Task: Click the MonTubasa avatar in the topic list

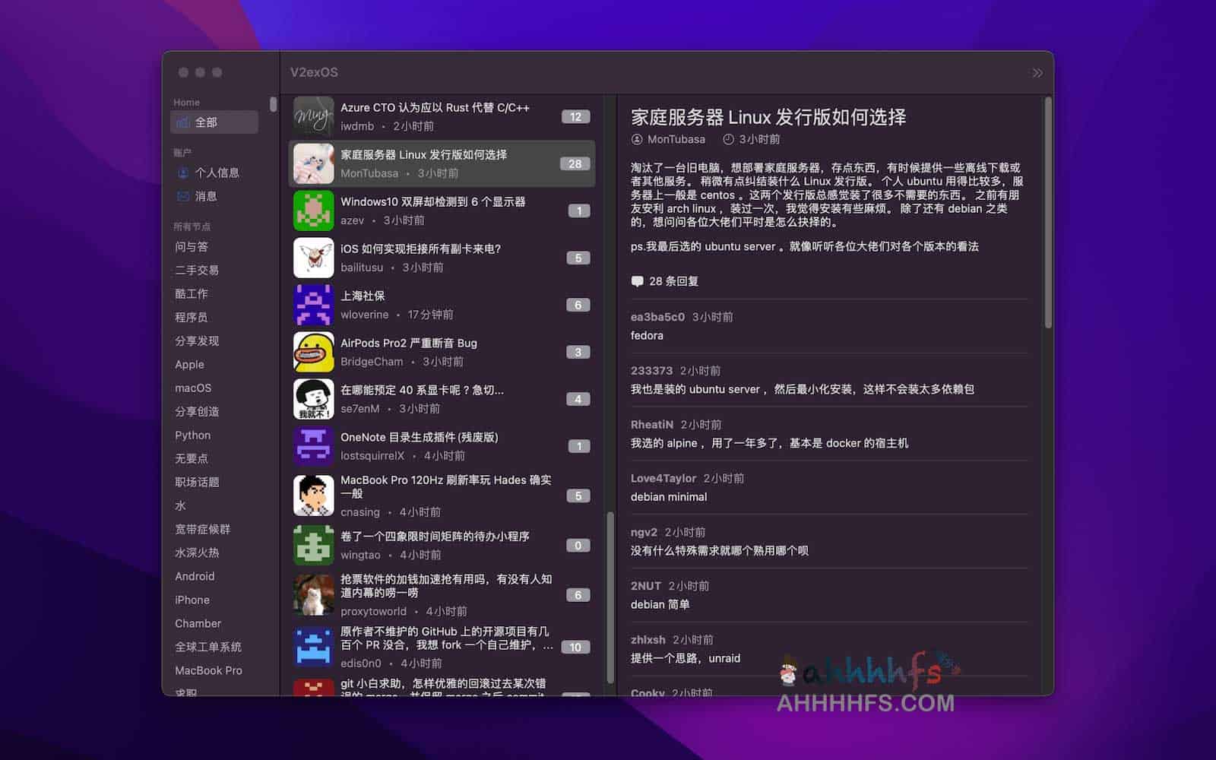Action: tap(314, 163)
